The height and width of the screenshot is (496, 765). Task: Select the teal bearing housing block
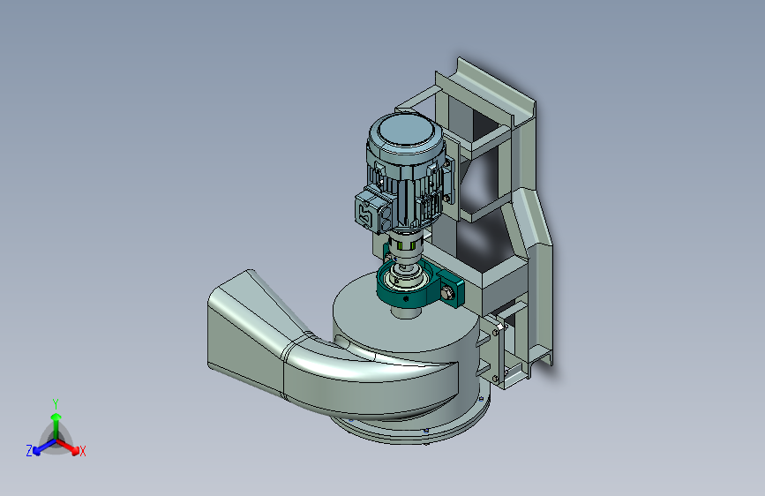click(420, 284)
